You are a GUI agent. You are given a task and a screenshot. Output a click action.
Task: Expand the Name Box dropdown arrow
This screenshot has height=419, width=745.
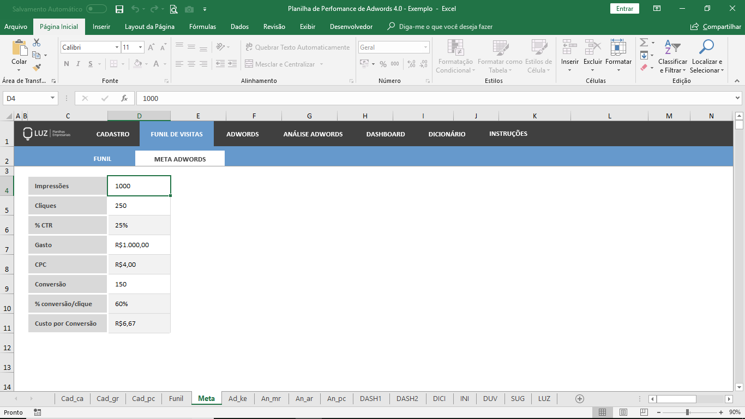[53, 98]
